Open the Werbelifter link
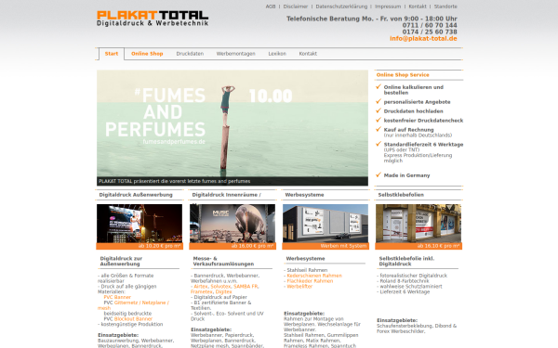 click(299, 286)
